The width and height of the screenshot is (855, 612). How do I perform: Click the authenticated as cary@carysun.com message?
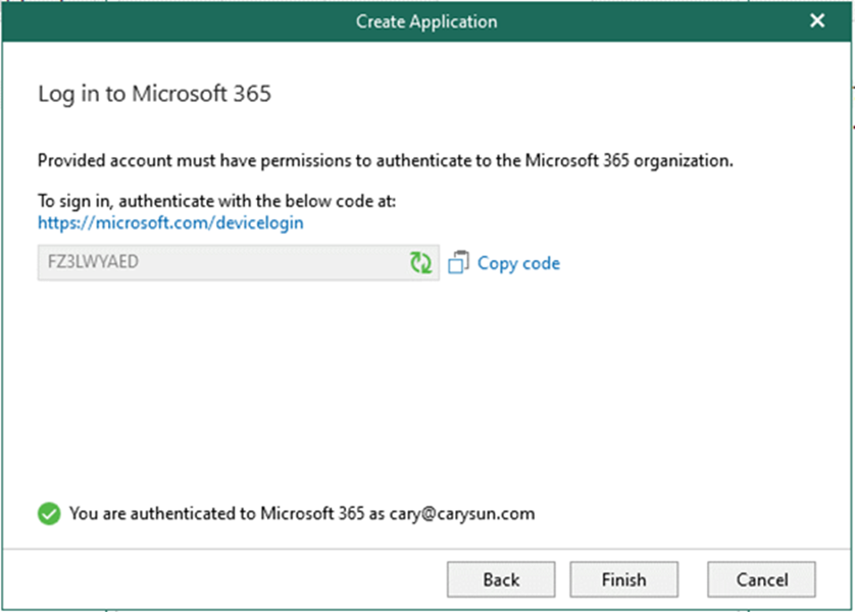click(x=302, y=514)
